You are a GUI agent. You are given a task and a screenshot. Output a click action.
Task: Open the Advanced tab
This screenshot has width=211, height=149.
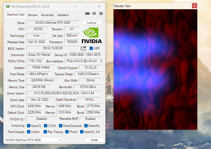[x=47, y=15]
